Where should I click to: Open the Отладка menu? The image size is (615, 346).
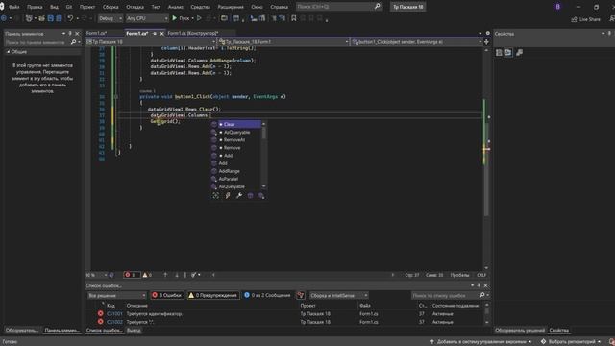[x=135, y=7]
